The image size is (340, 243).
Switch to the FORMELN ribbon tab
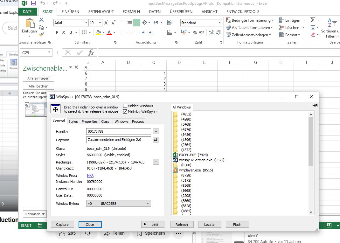tap(131, 12)
